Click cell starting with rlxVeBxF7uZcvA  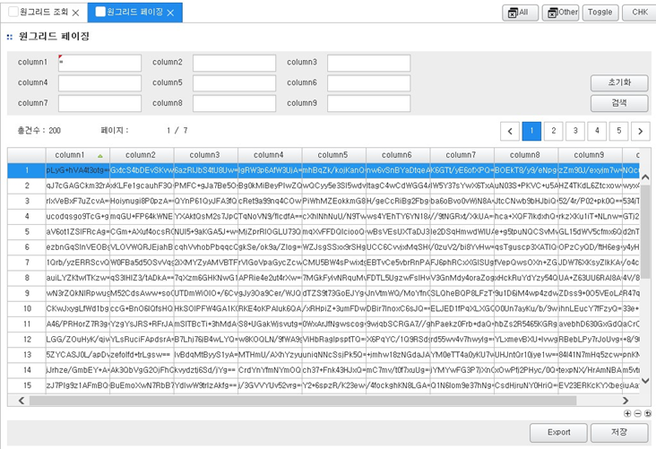tap(78, 202)
